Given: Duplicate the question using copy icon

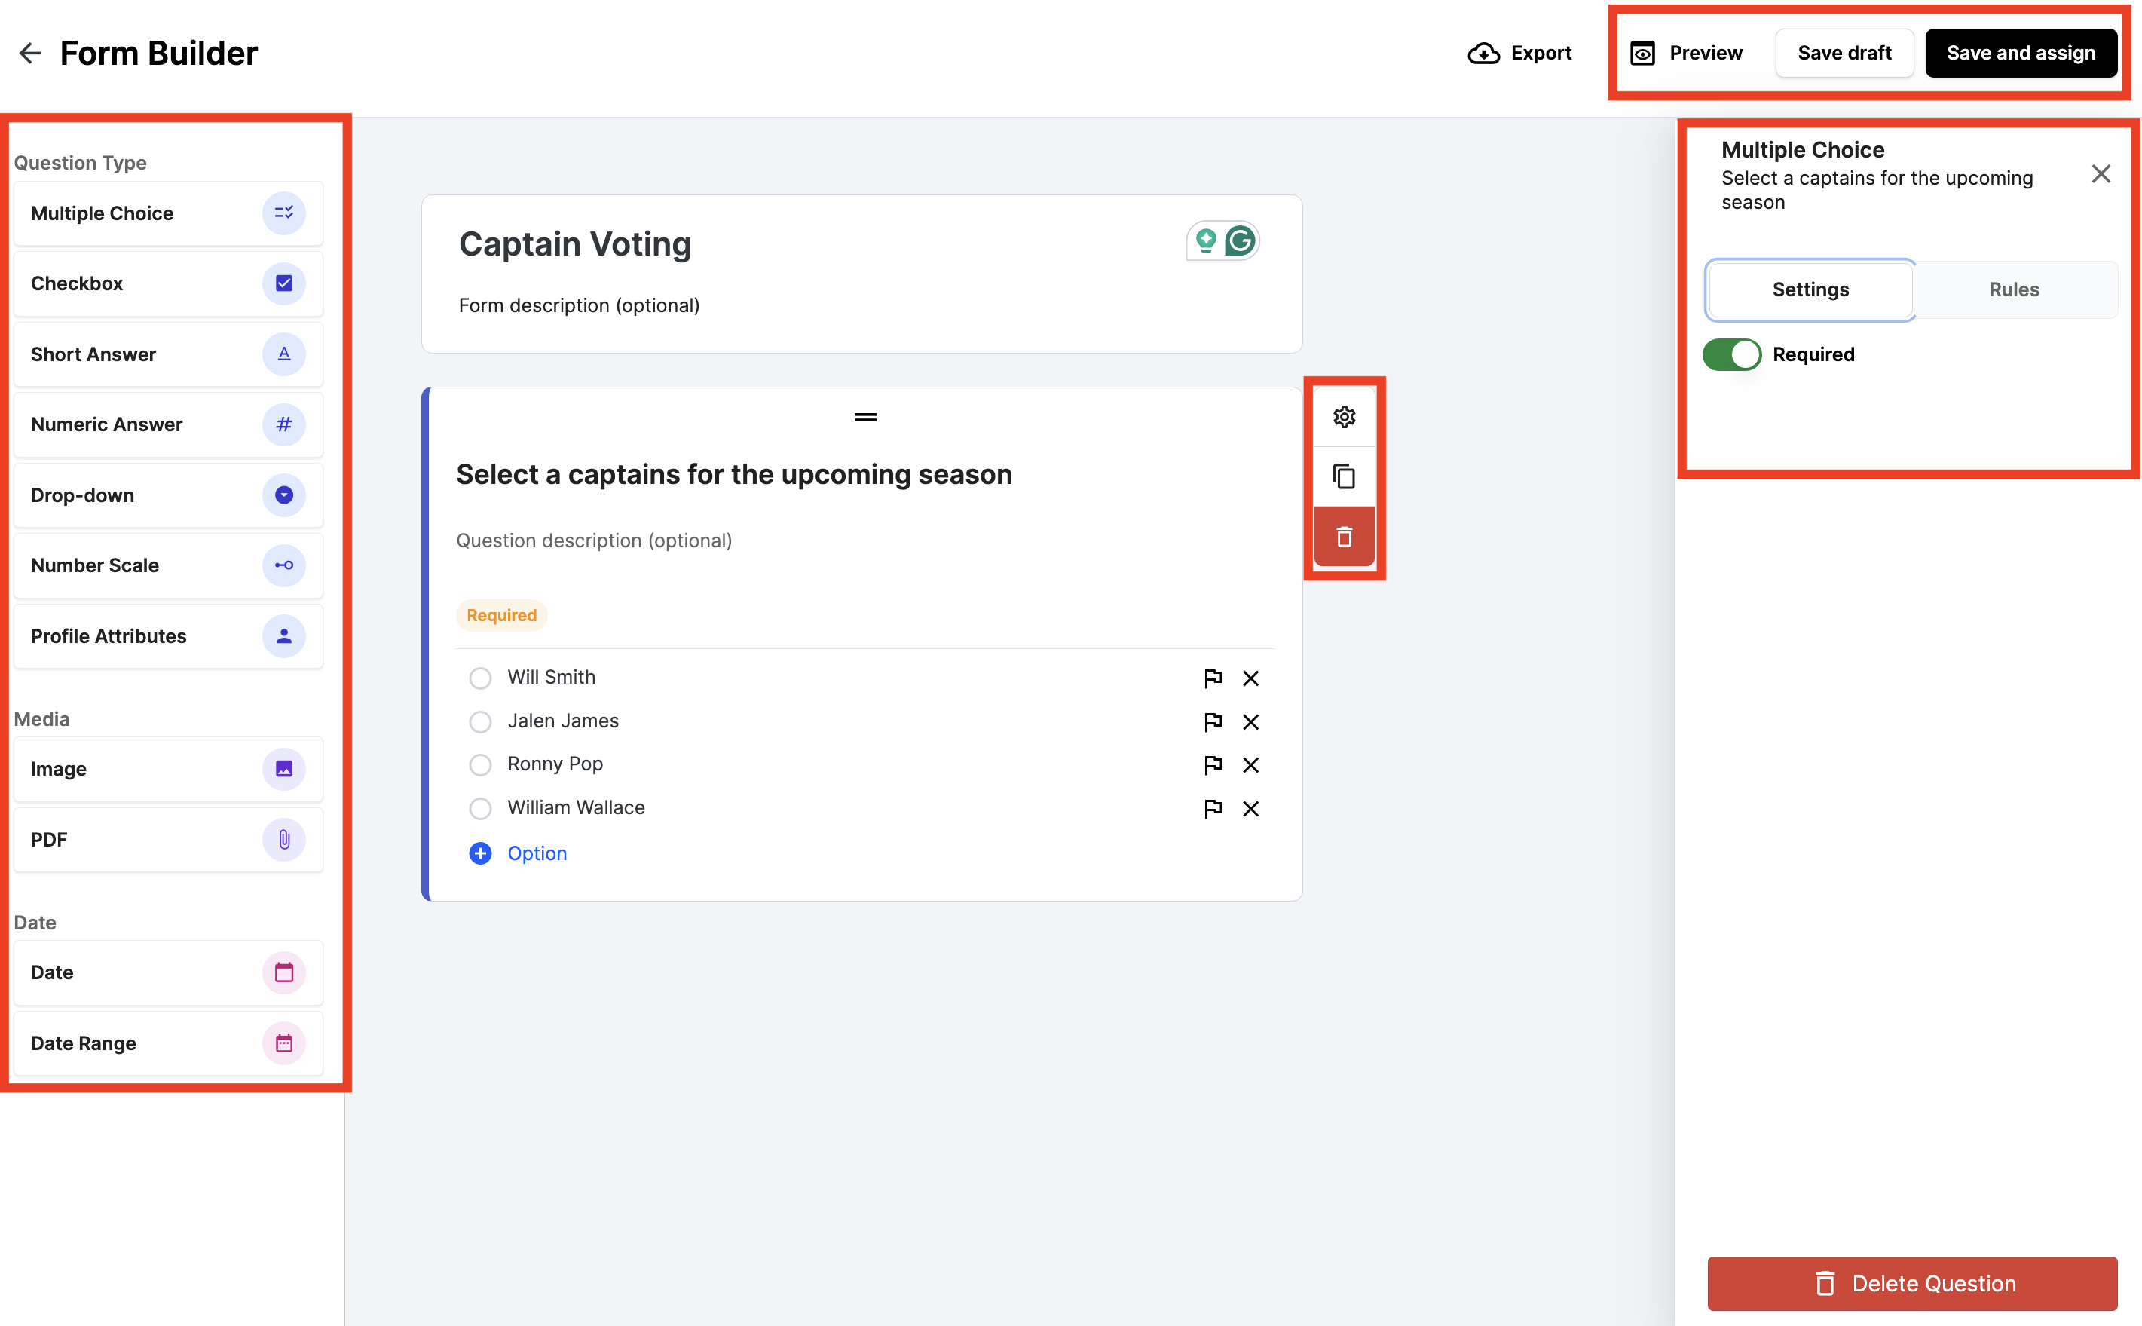Looking at the screenshot, I should pos(1344,477).
